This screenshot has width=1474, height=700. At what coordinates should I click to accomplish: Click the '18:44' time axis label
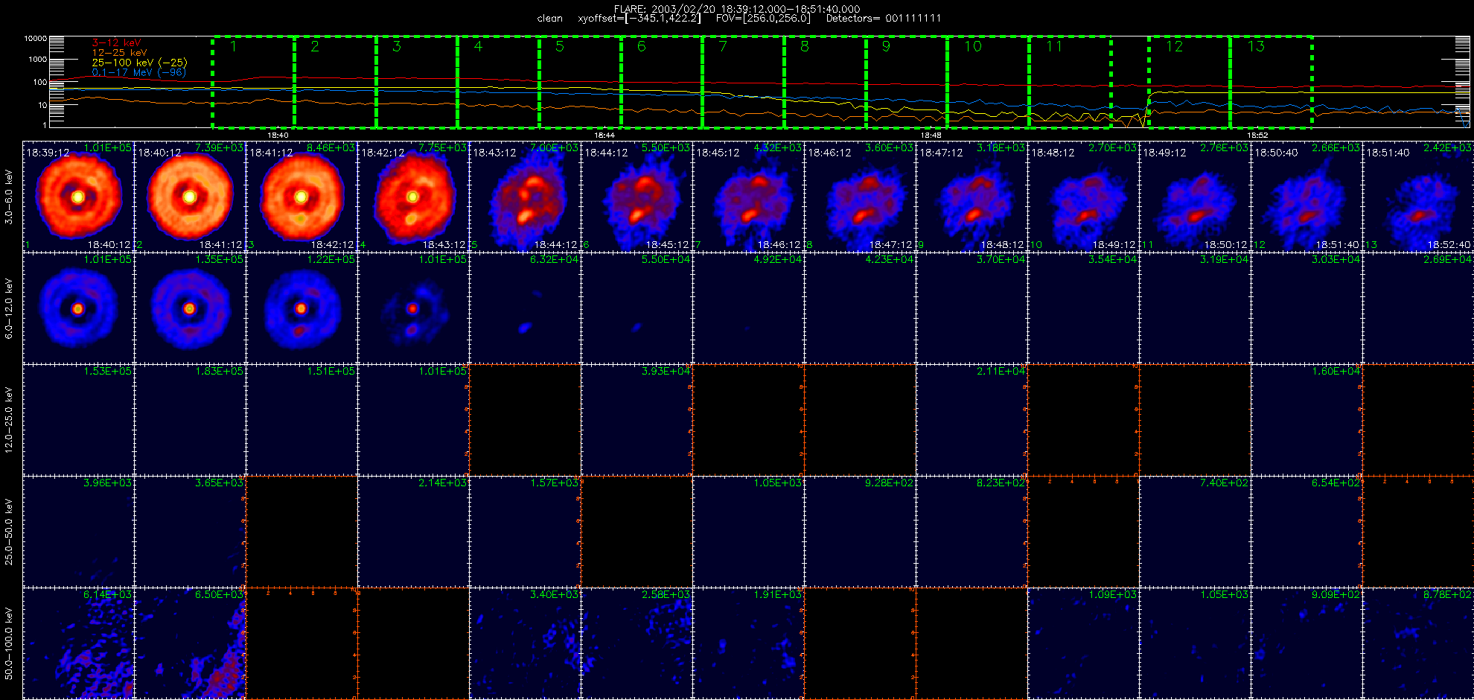[604, 136]
